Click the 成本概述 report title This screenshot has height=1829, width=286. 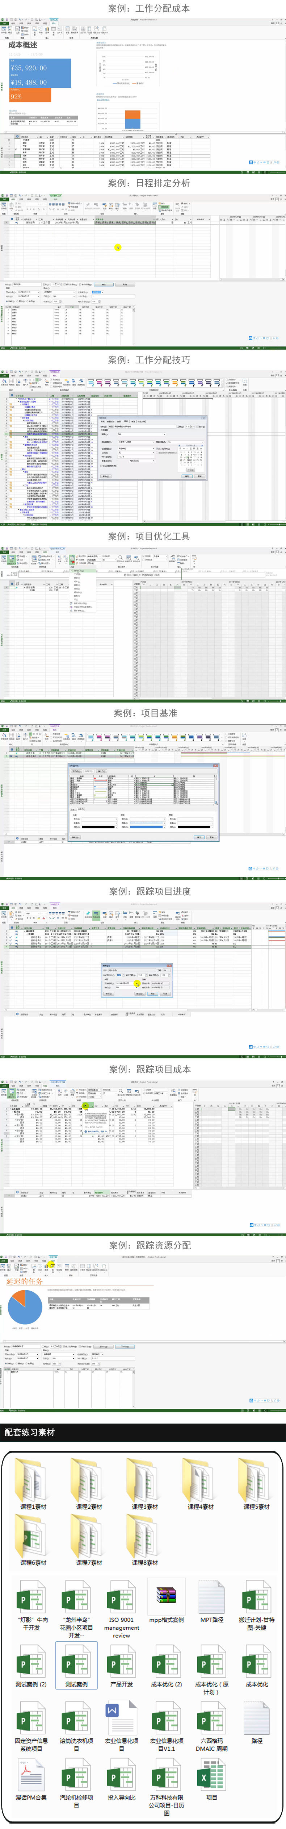coord(23,45)
